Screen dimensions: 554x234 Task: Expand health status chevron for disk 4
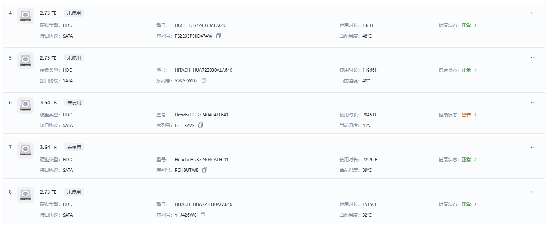[x=476, y=25]
